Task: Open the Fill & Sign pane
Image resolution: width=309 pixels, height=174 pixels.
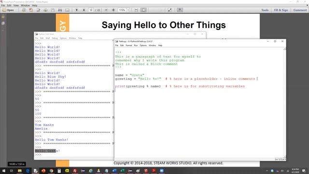Action: [x=281, y=10]
